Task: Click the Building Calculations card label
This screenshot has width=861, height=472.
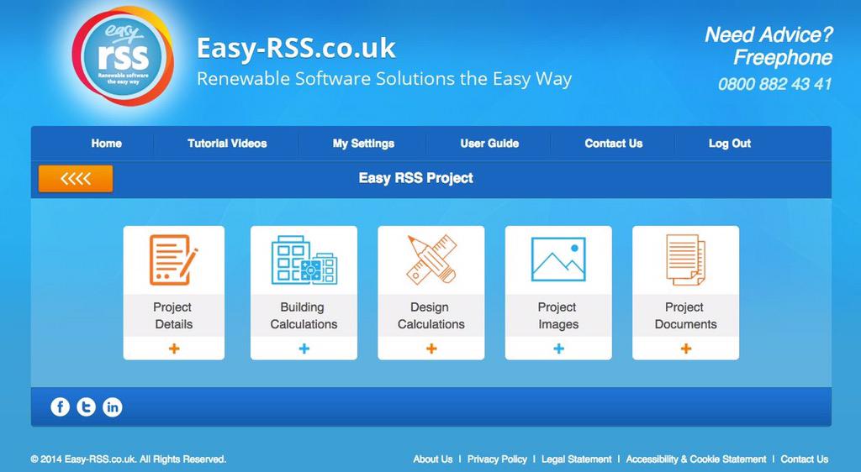Action: [304, 316]
